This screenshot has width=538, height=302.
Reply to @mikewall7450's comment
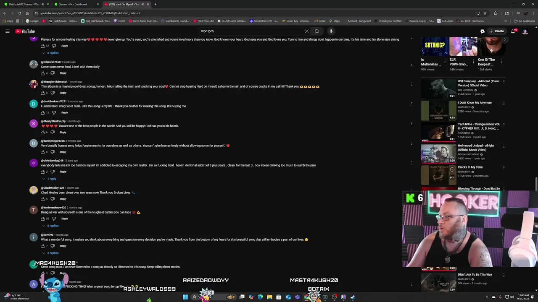point(63,73)
